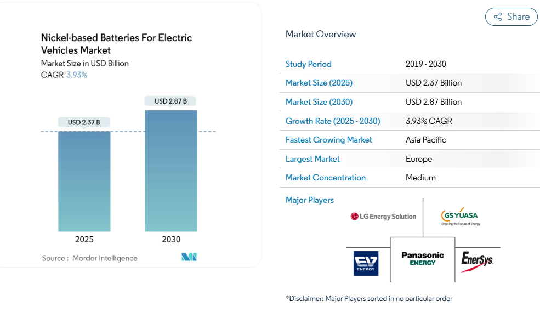Select the Market Size (2025) label
This screenshot has width=540, height=312.
click(319, 83)
